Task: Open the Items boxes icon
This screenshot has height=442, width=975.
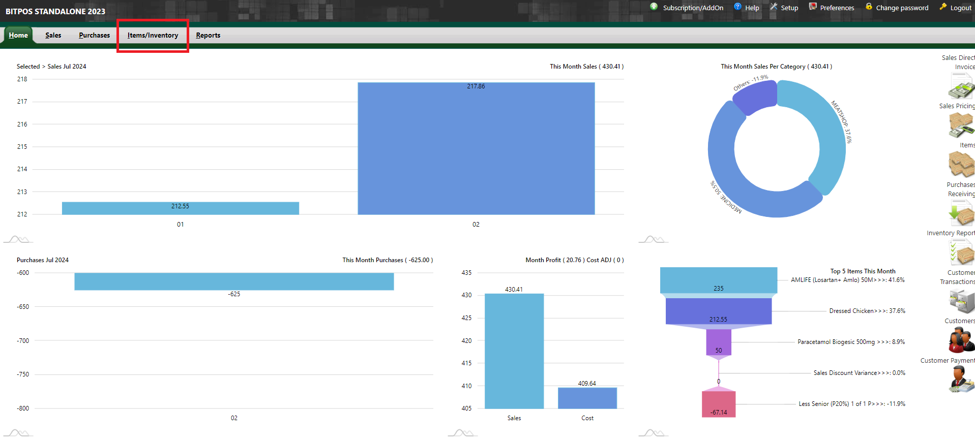Action: (x=962, y=164)
